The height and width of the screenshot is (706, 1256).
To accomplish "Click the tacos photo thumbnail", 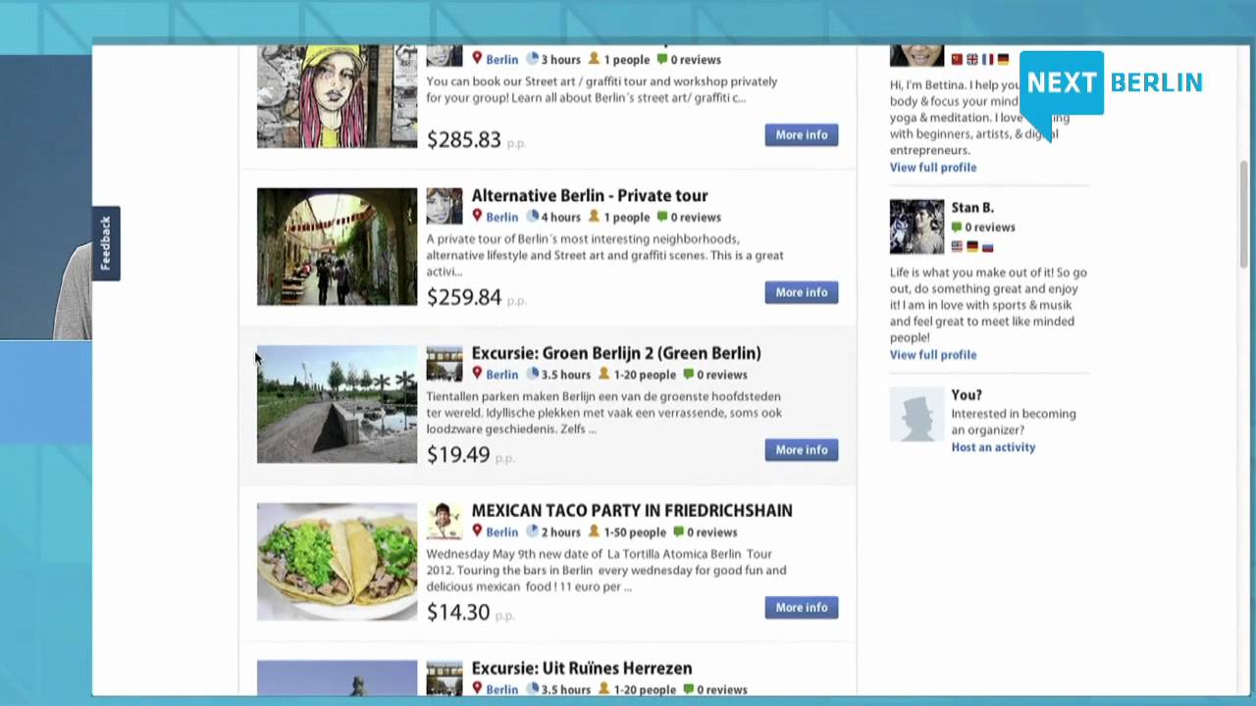I will click(x=337, y=562).
